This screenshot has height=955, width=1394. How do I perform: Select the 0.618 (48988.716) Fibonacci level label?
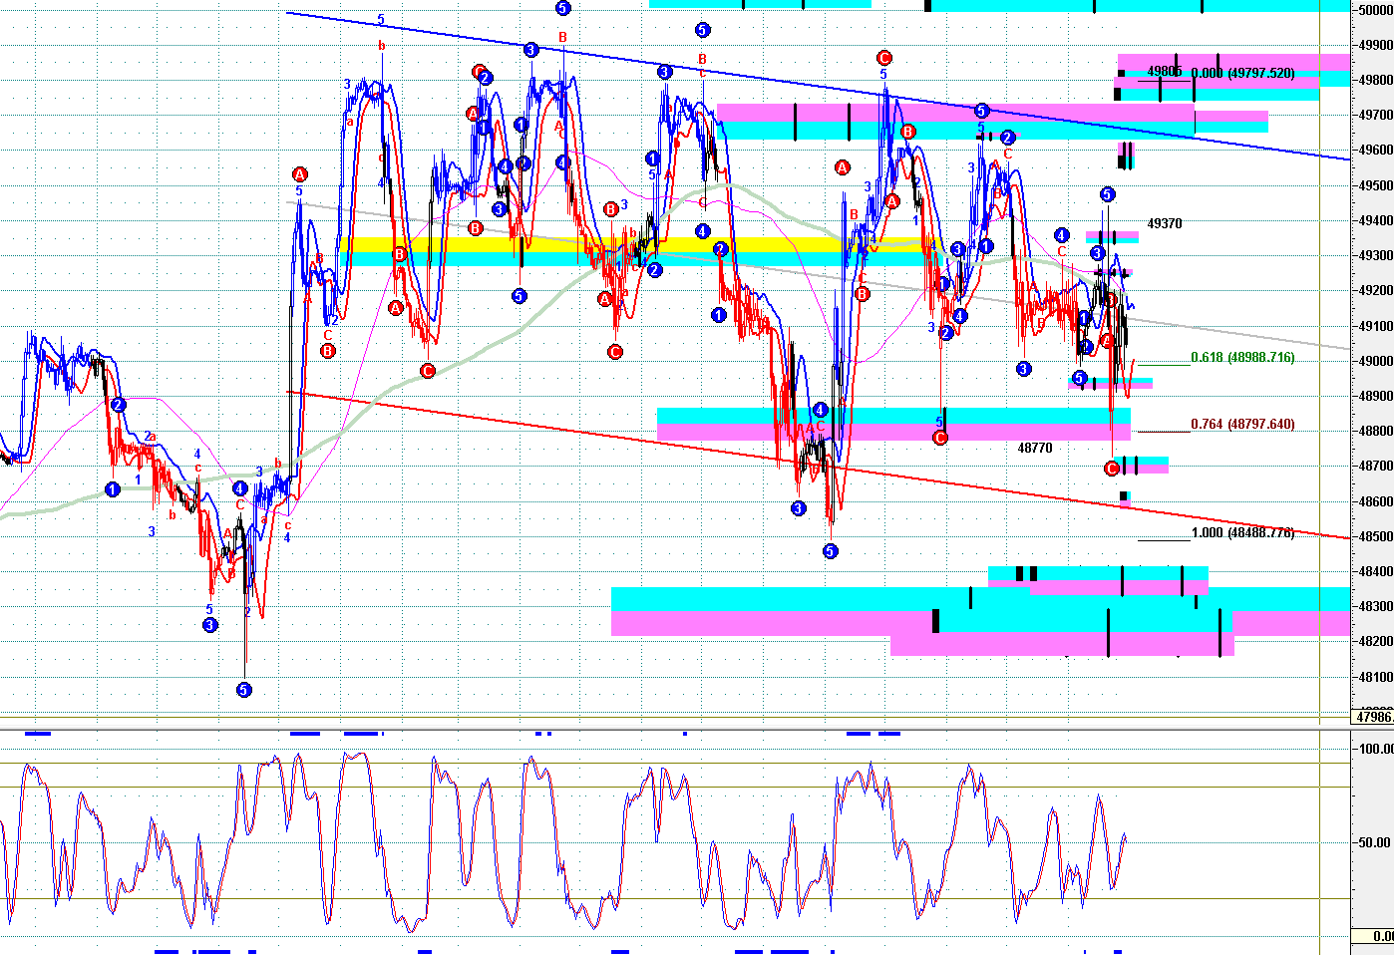(1242, 357)
